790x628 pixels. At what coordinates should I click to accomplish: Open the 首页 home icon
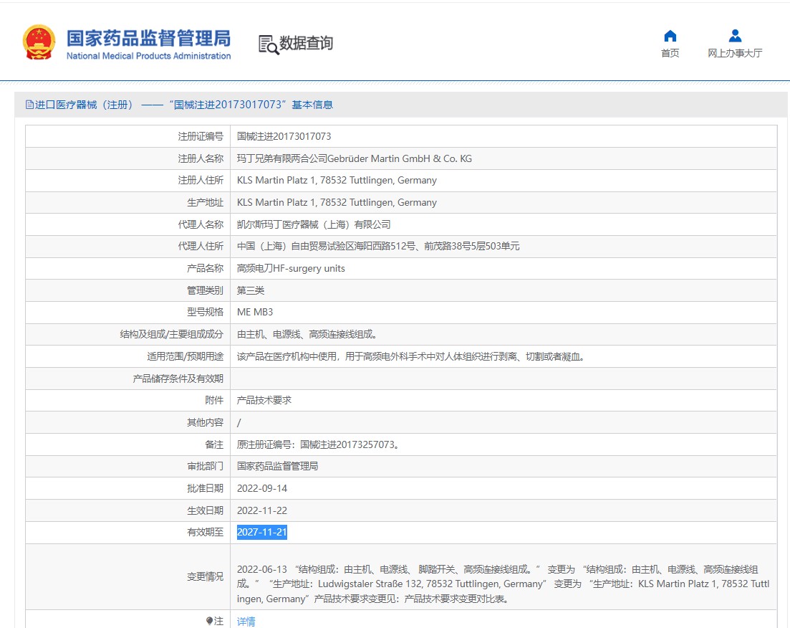click(670, 36)
